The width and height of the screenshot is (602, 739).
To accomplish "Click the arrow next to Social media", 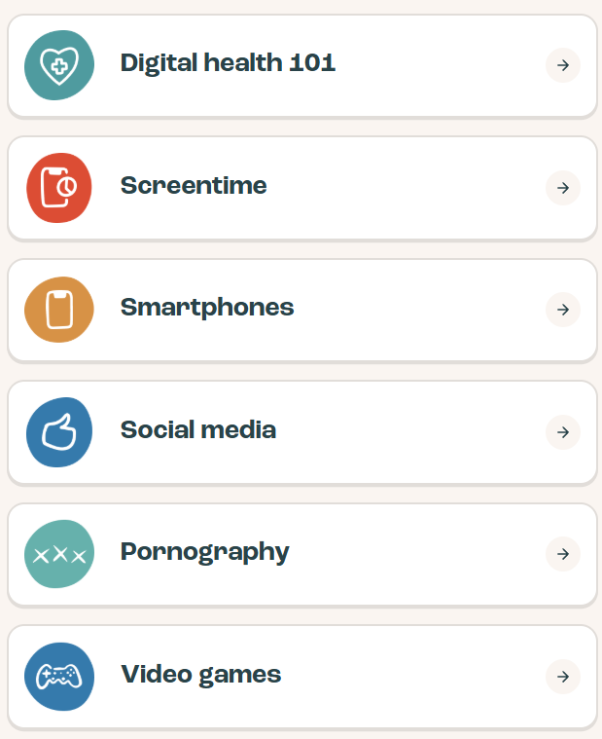I will 563,432.
